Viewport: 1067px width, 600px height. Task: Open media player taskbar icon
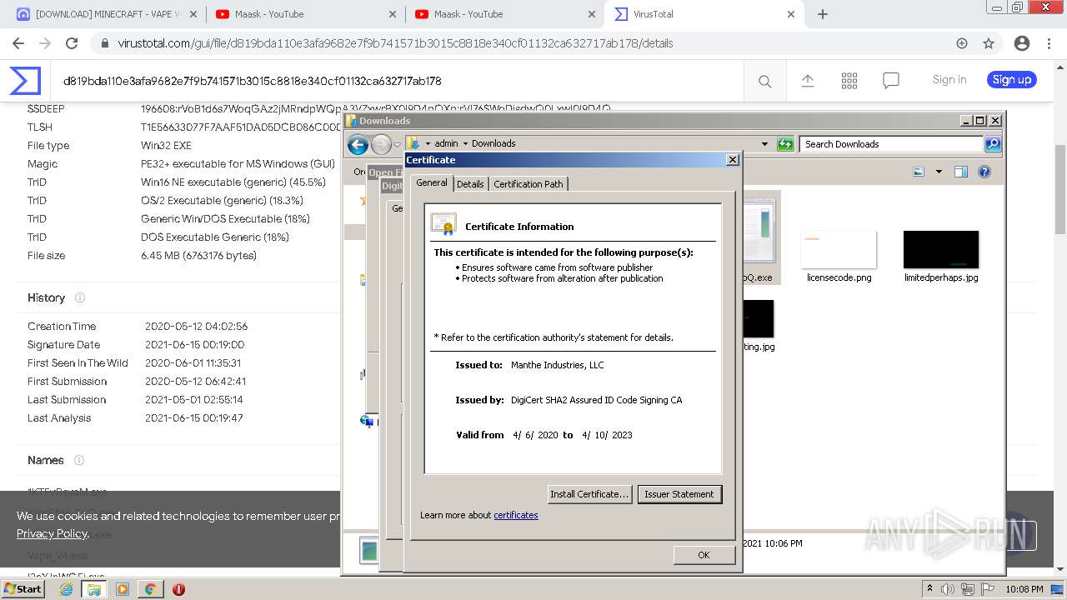(123, 589)
